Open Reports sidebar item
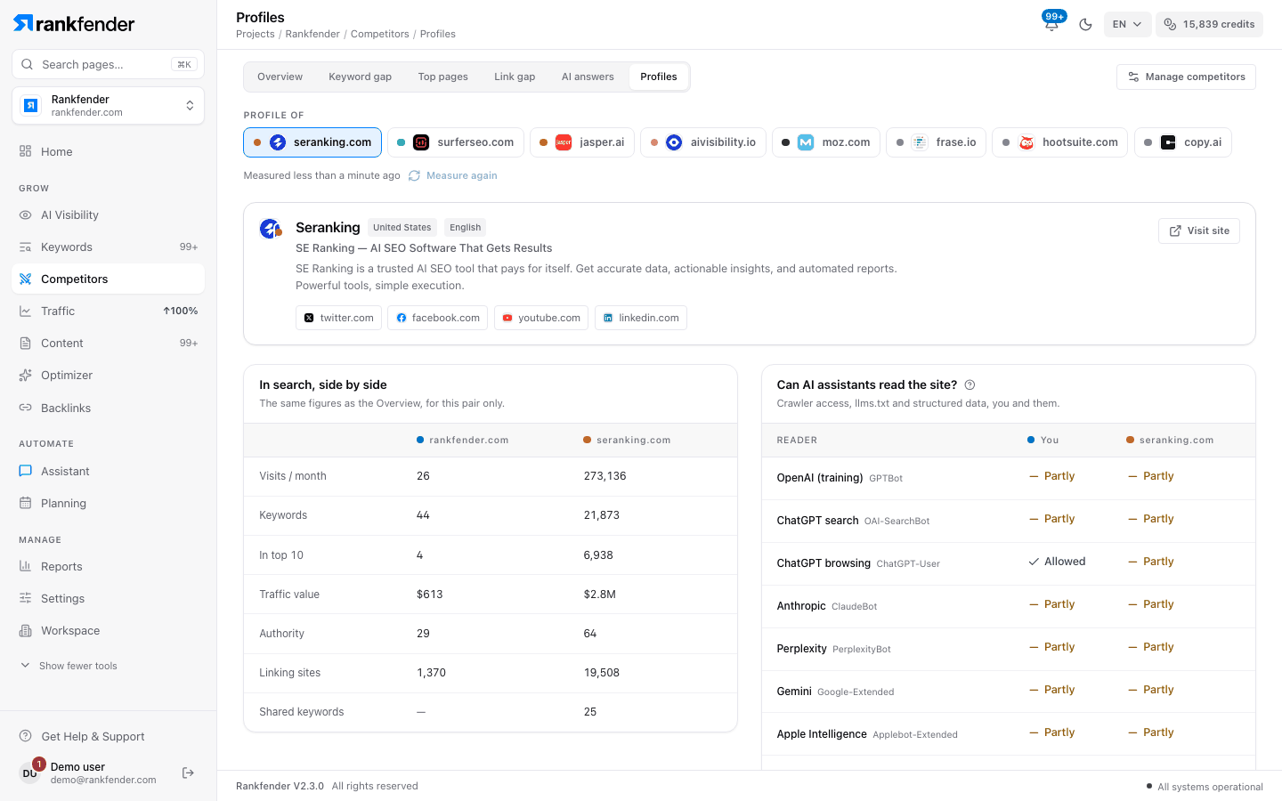Viewport: 1282px width, 801px height. [109, 566]
